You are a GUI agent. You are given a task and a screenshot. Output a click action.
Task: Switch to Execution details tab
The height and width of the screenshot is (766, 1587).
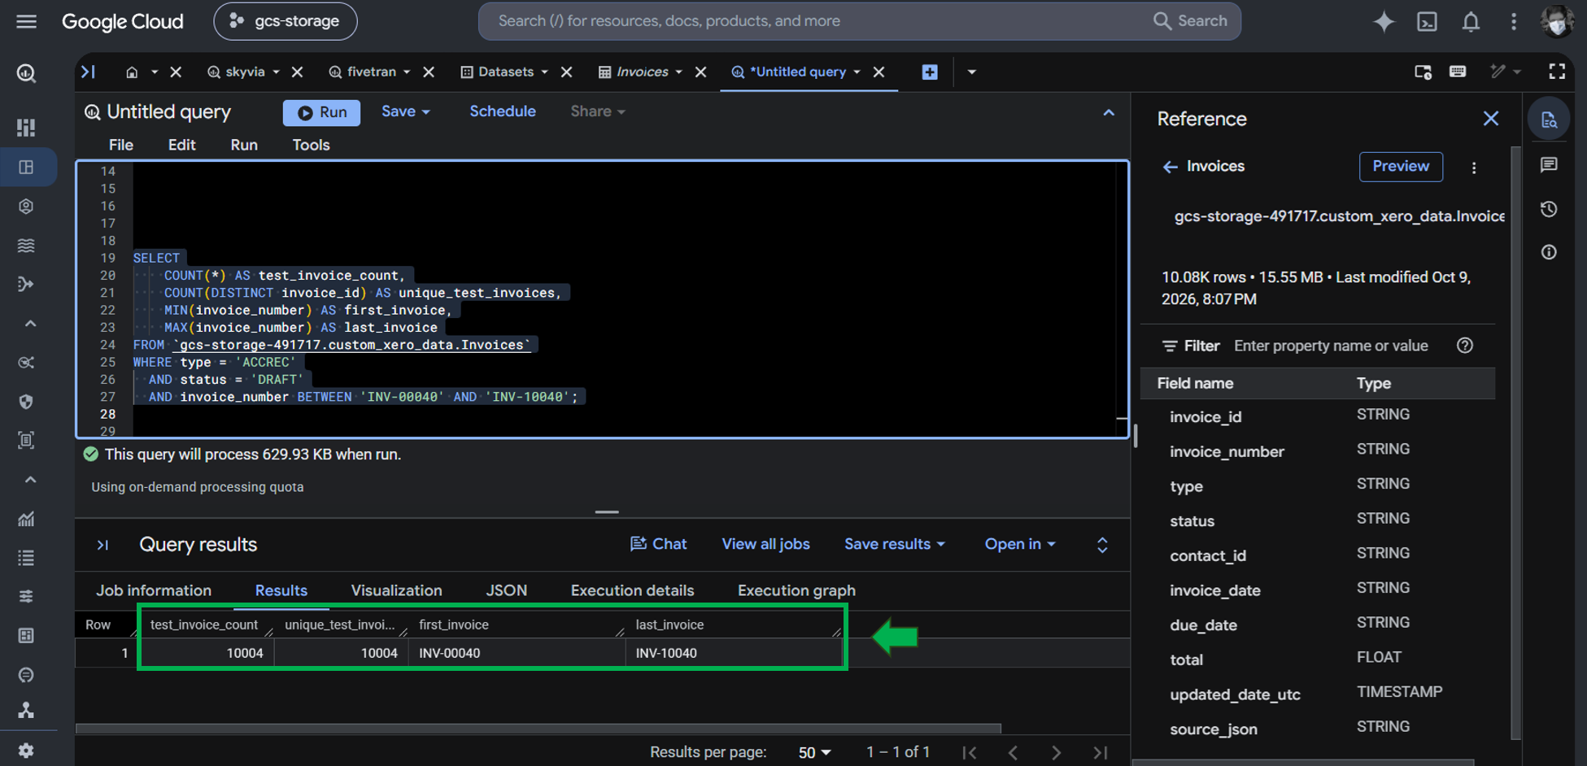[632, 590]
